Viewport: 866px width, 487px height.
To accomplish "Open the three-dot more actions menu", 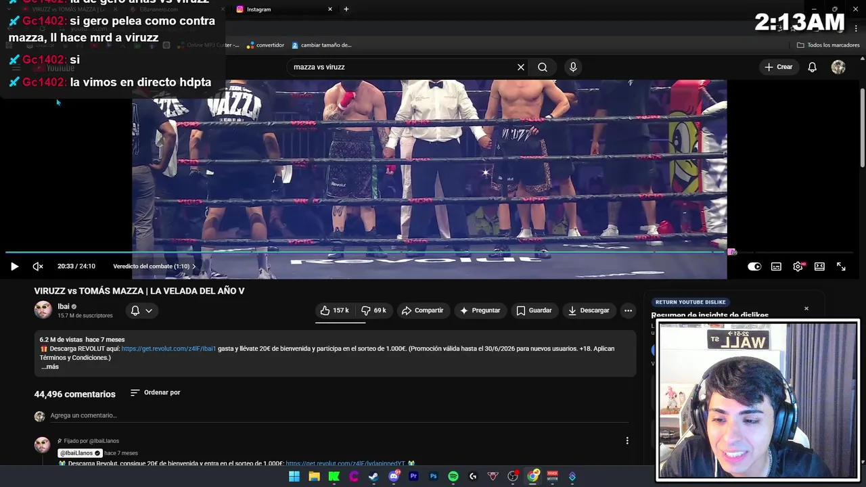I will click(628, 310).
